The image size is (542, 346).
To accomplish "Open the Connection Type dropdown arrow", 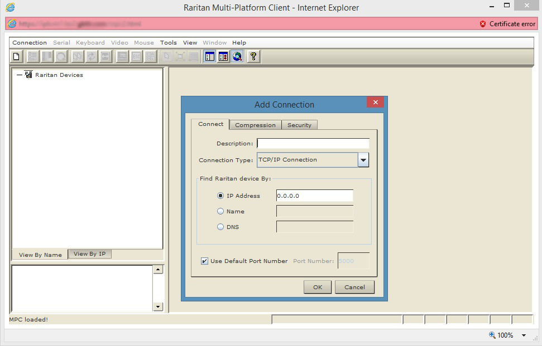I will tap(363, 160).
